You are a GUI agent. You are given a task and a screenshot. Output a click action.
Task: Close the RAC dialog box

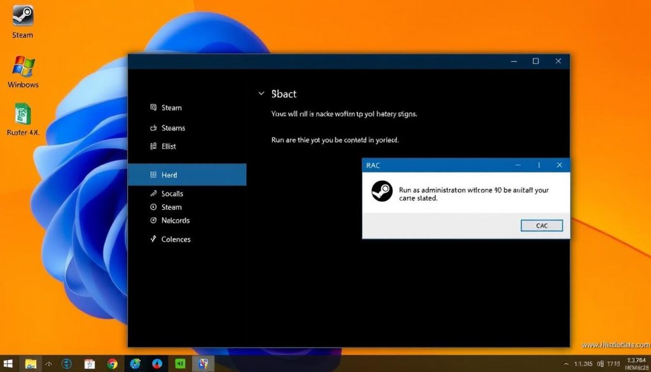click(x=559, y=165)
